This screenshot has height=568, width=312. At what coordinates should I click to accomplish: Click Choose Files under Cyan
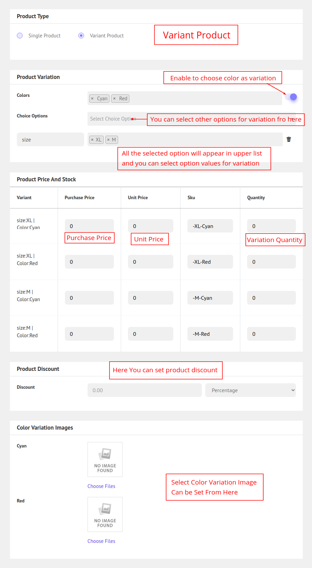click(x=101, y=486)
